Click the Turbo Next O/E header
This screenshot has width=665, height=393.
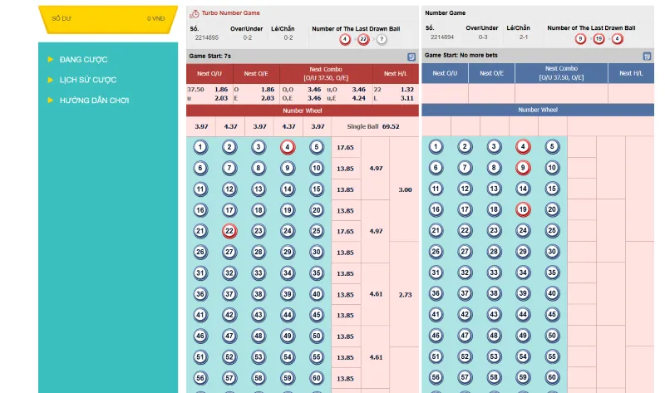click(x=256, y=74)
